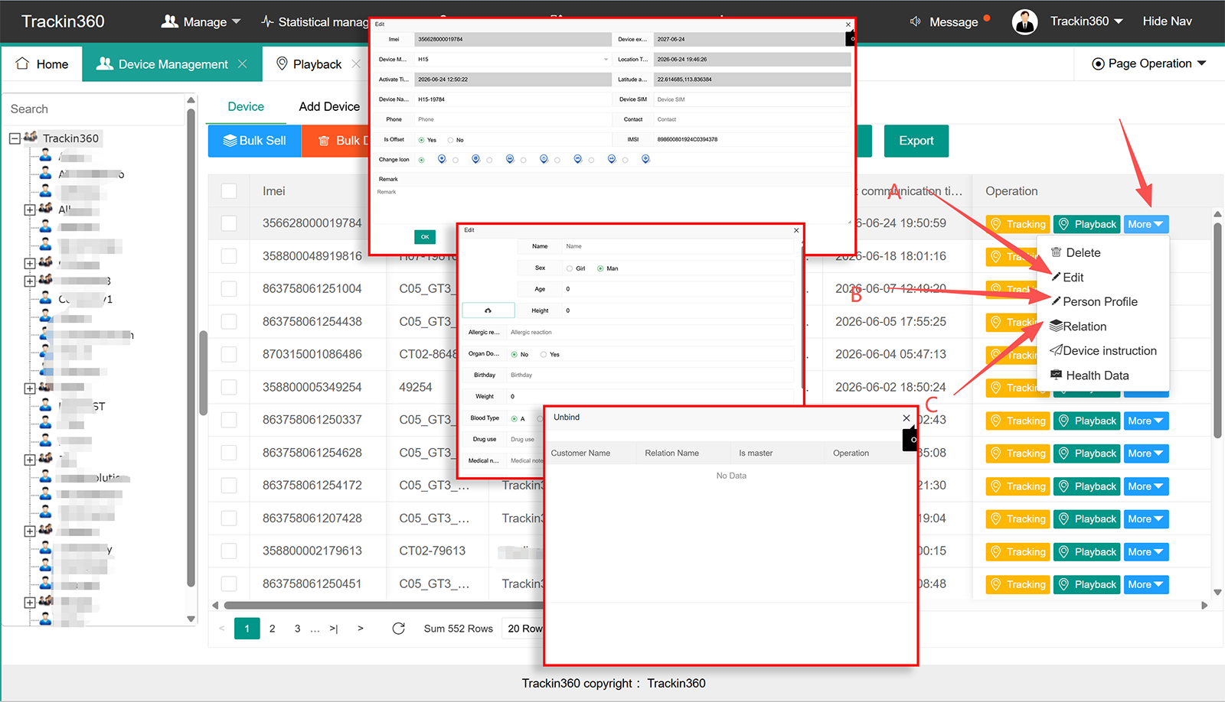Click Tracking for row 358800002179613
1225x702 pixels.
coord(1018,551)
